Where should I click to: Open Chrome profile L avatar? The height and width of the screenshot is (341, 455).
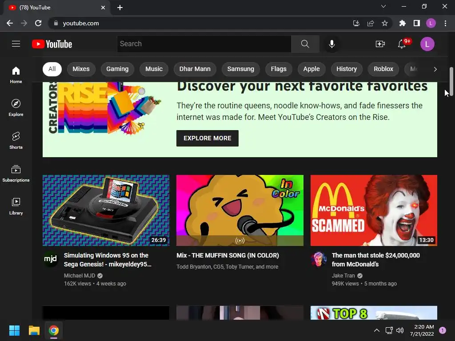click(x=431, y=23)
